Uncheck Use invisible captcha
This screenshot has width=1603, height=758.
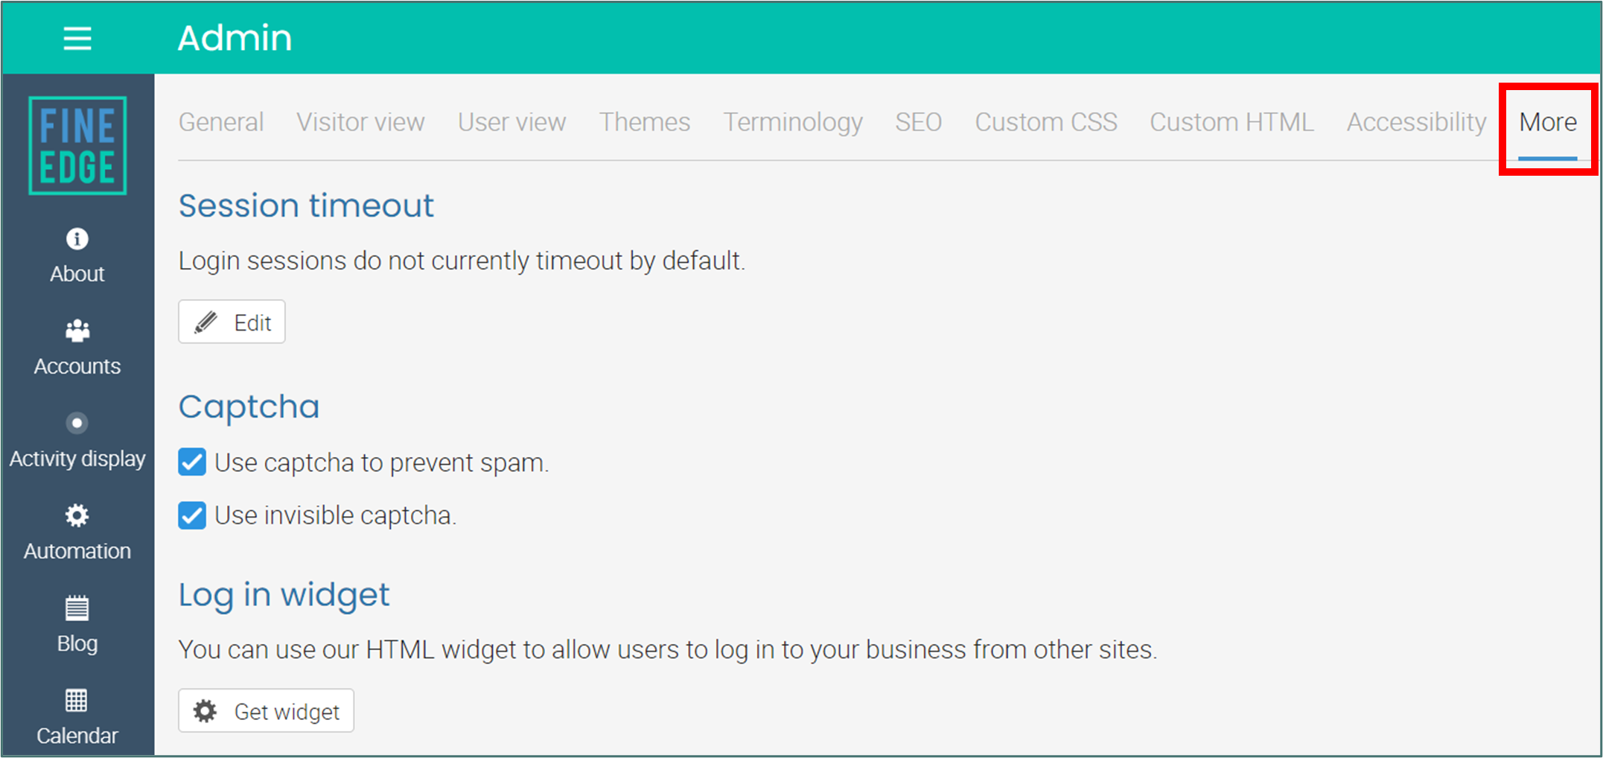click(x=192, y=515)
